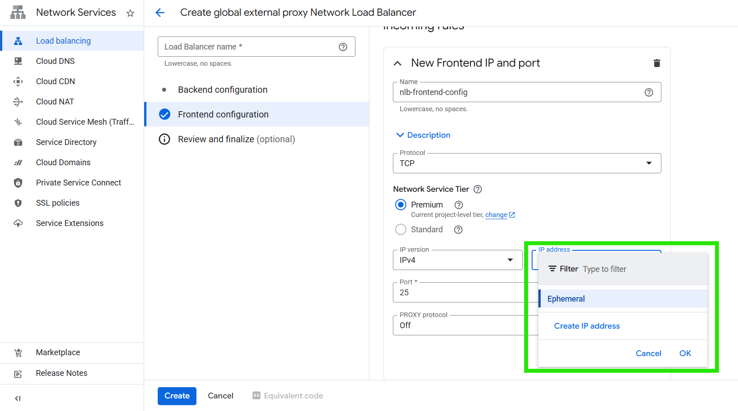Open the Protocol TCP dropdown

[x=527, y=163]
